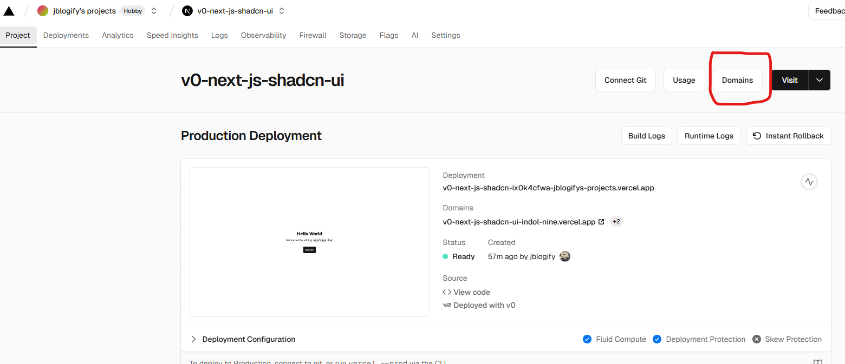845x364 pixels.
Task: Click the activity pulse icon in deployment card
Action: (809, 182)
